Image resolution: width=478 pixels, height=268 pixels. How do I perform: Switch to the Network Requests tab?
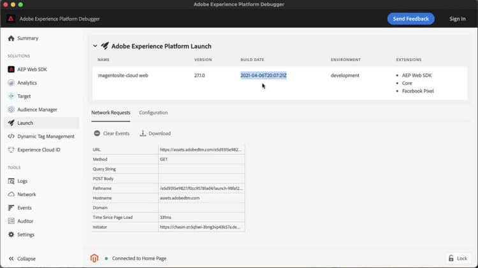click(111, 113)
